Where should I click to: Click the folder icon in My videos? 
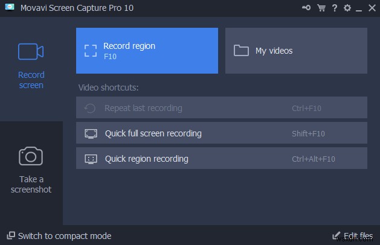click(242, 51)
